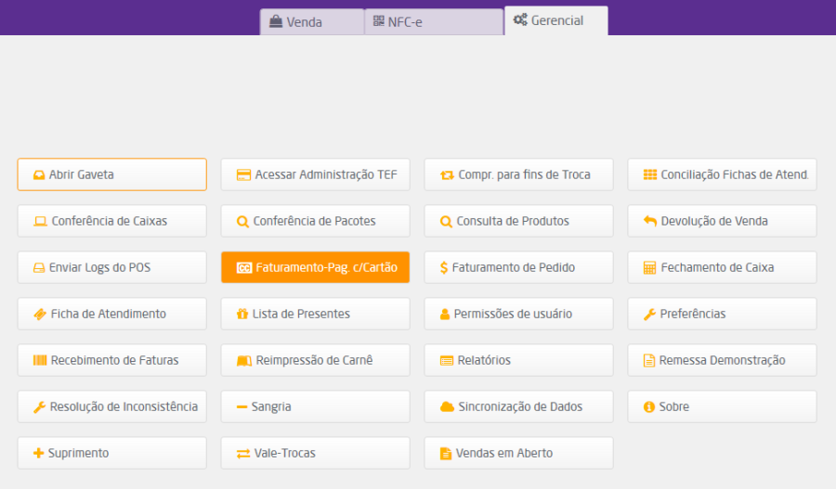Click the wrench icon on Preferências
Screen dimensions: 836x489
[649, 314]
